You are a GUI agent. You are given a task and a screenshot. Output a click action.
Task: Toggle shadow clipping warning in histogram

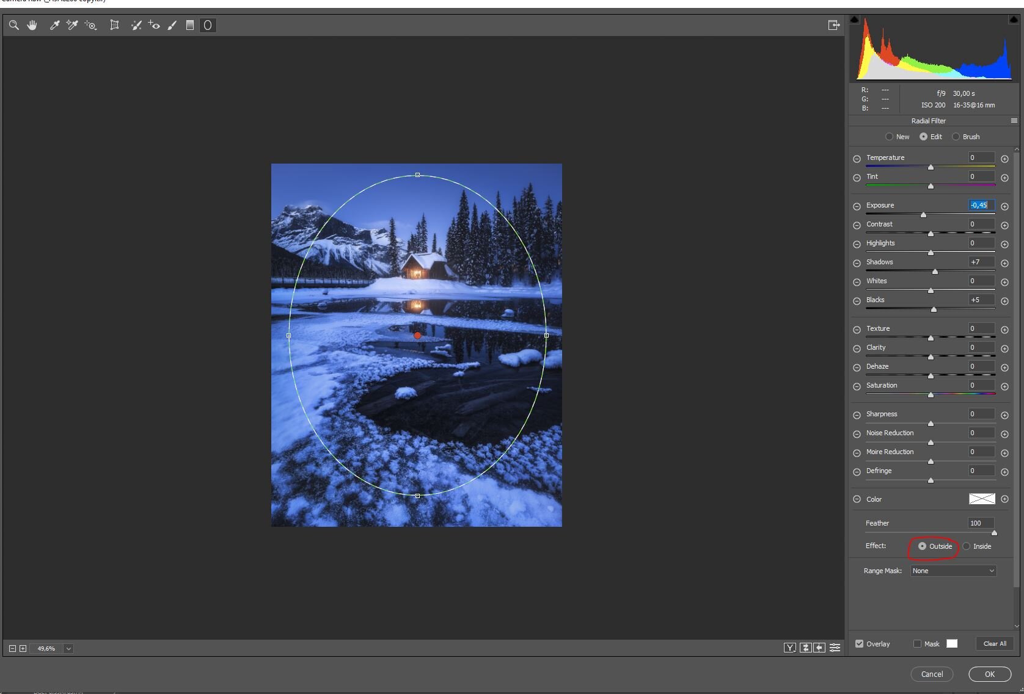point(855,20)
